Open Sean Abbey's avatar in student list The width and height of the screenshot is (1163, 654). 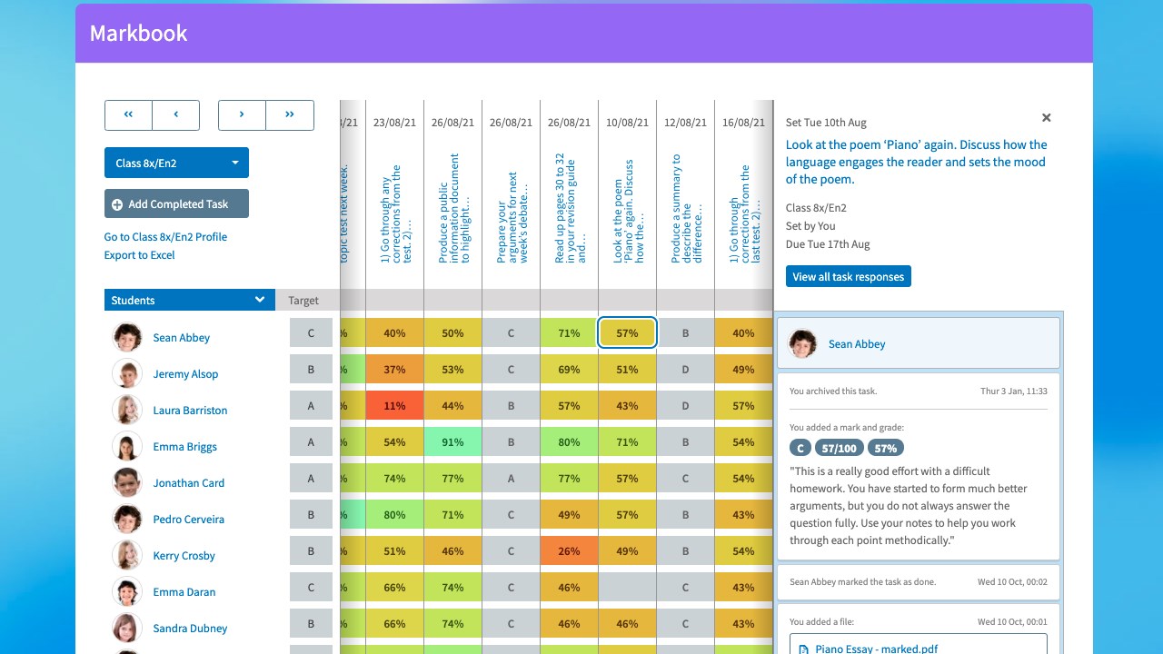point(127,337)
